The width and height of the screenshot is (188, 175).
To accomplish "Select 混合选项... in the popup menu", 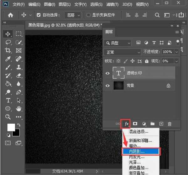I will click(138, 132).
